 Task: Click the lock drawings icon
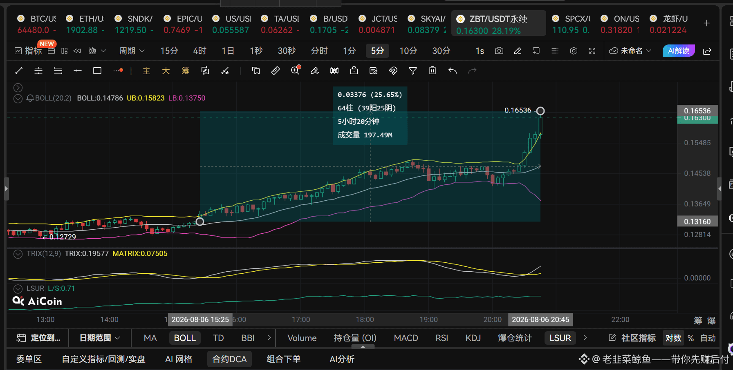tap(354, 71)
